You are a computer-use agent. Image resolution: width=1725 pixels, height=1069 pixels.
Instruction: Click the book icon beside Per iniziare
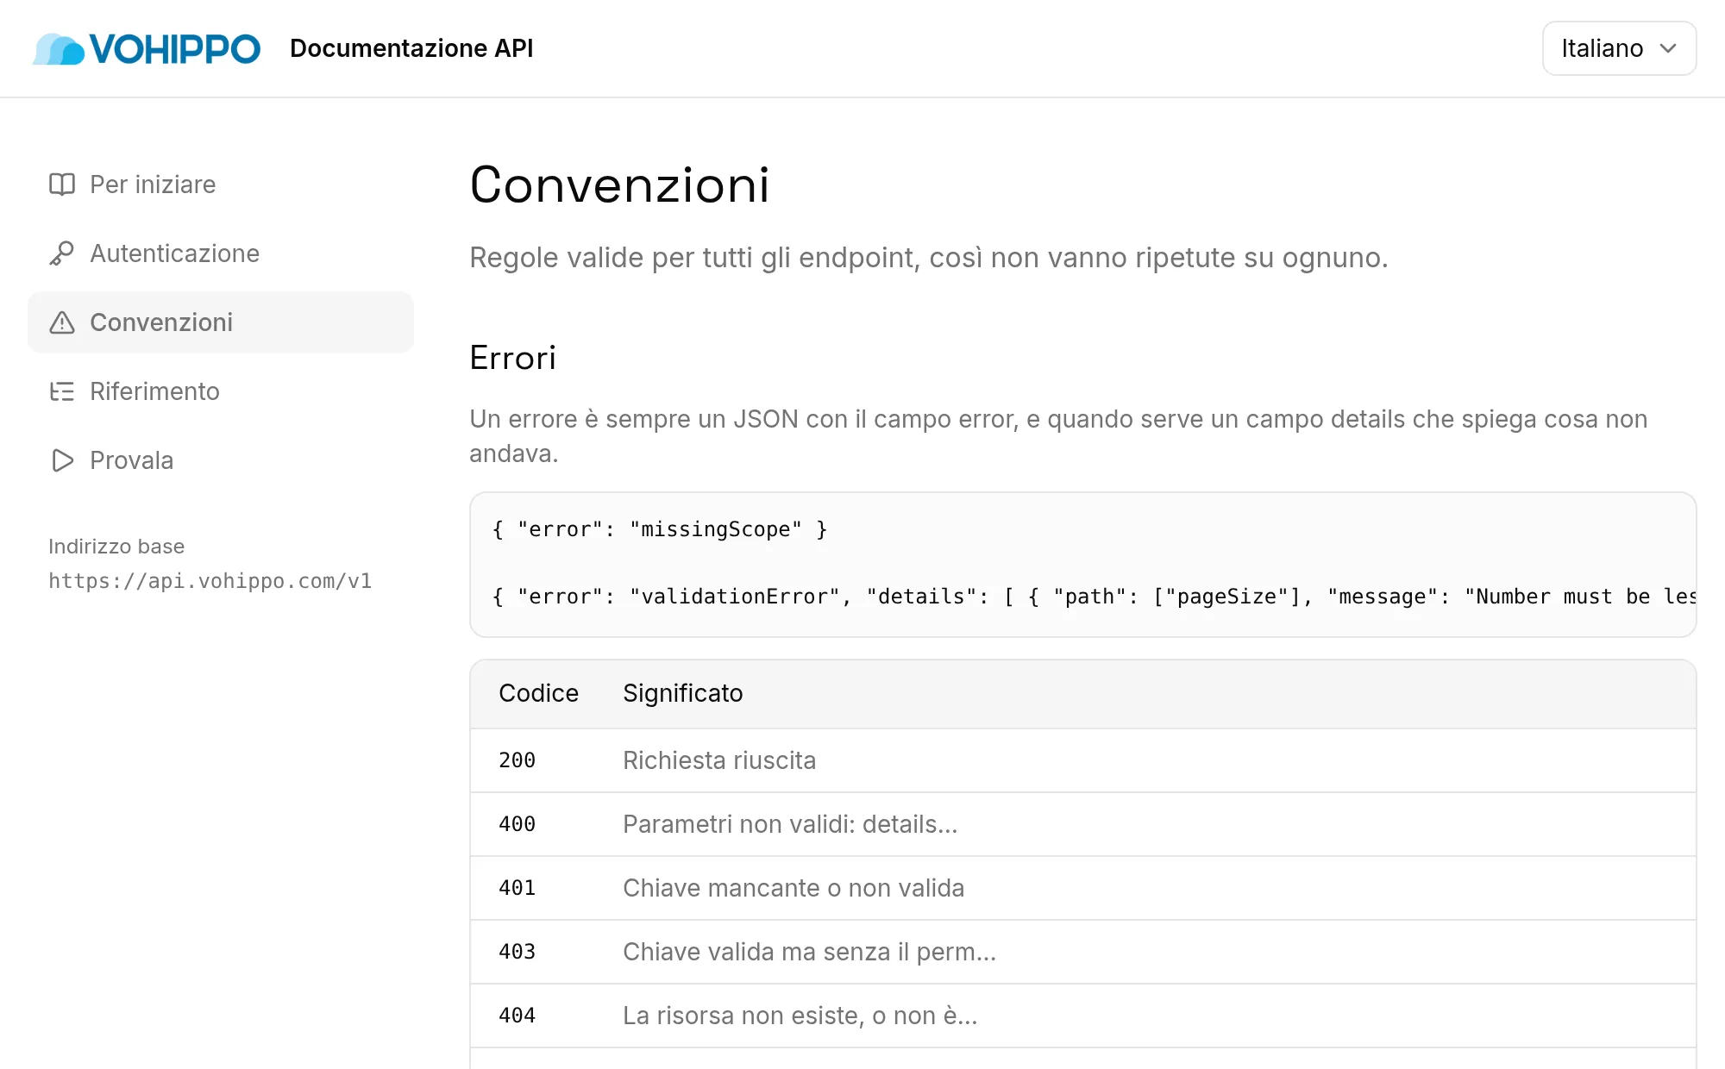pos(62,184)
